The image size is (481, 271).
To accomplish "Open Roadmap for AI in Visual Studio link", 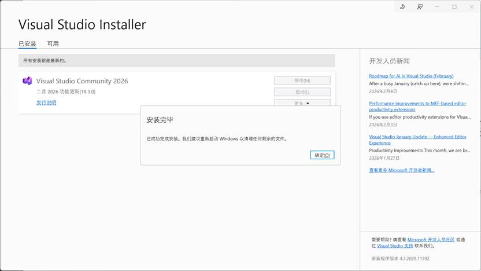I will pos(411,76).
